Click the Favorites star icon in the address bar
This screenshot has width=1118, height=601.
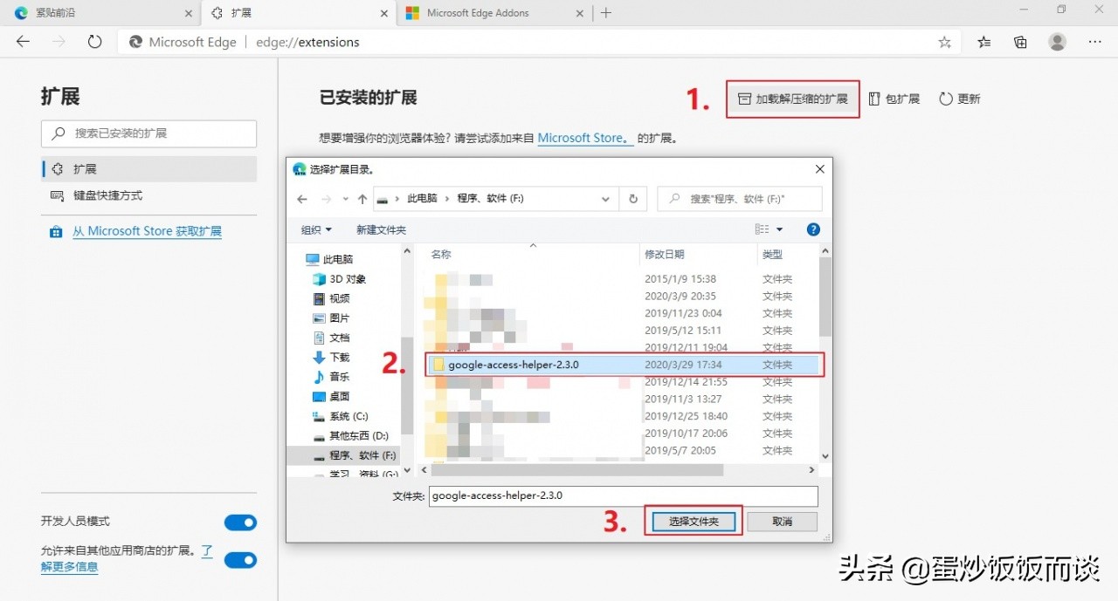click(x=944, y=41)
